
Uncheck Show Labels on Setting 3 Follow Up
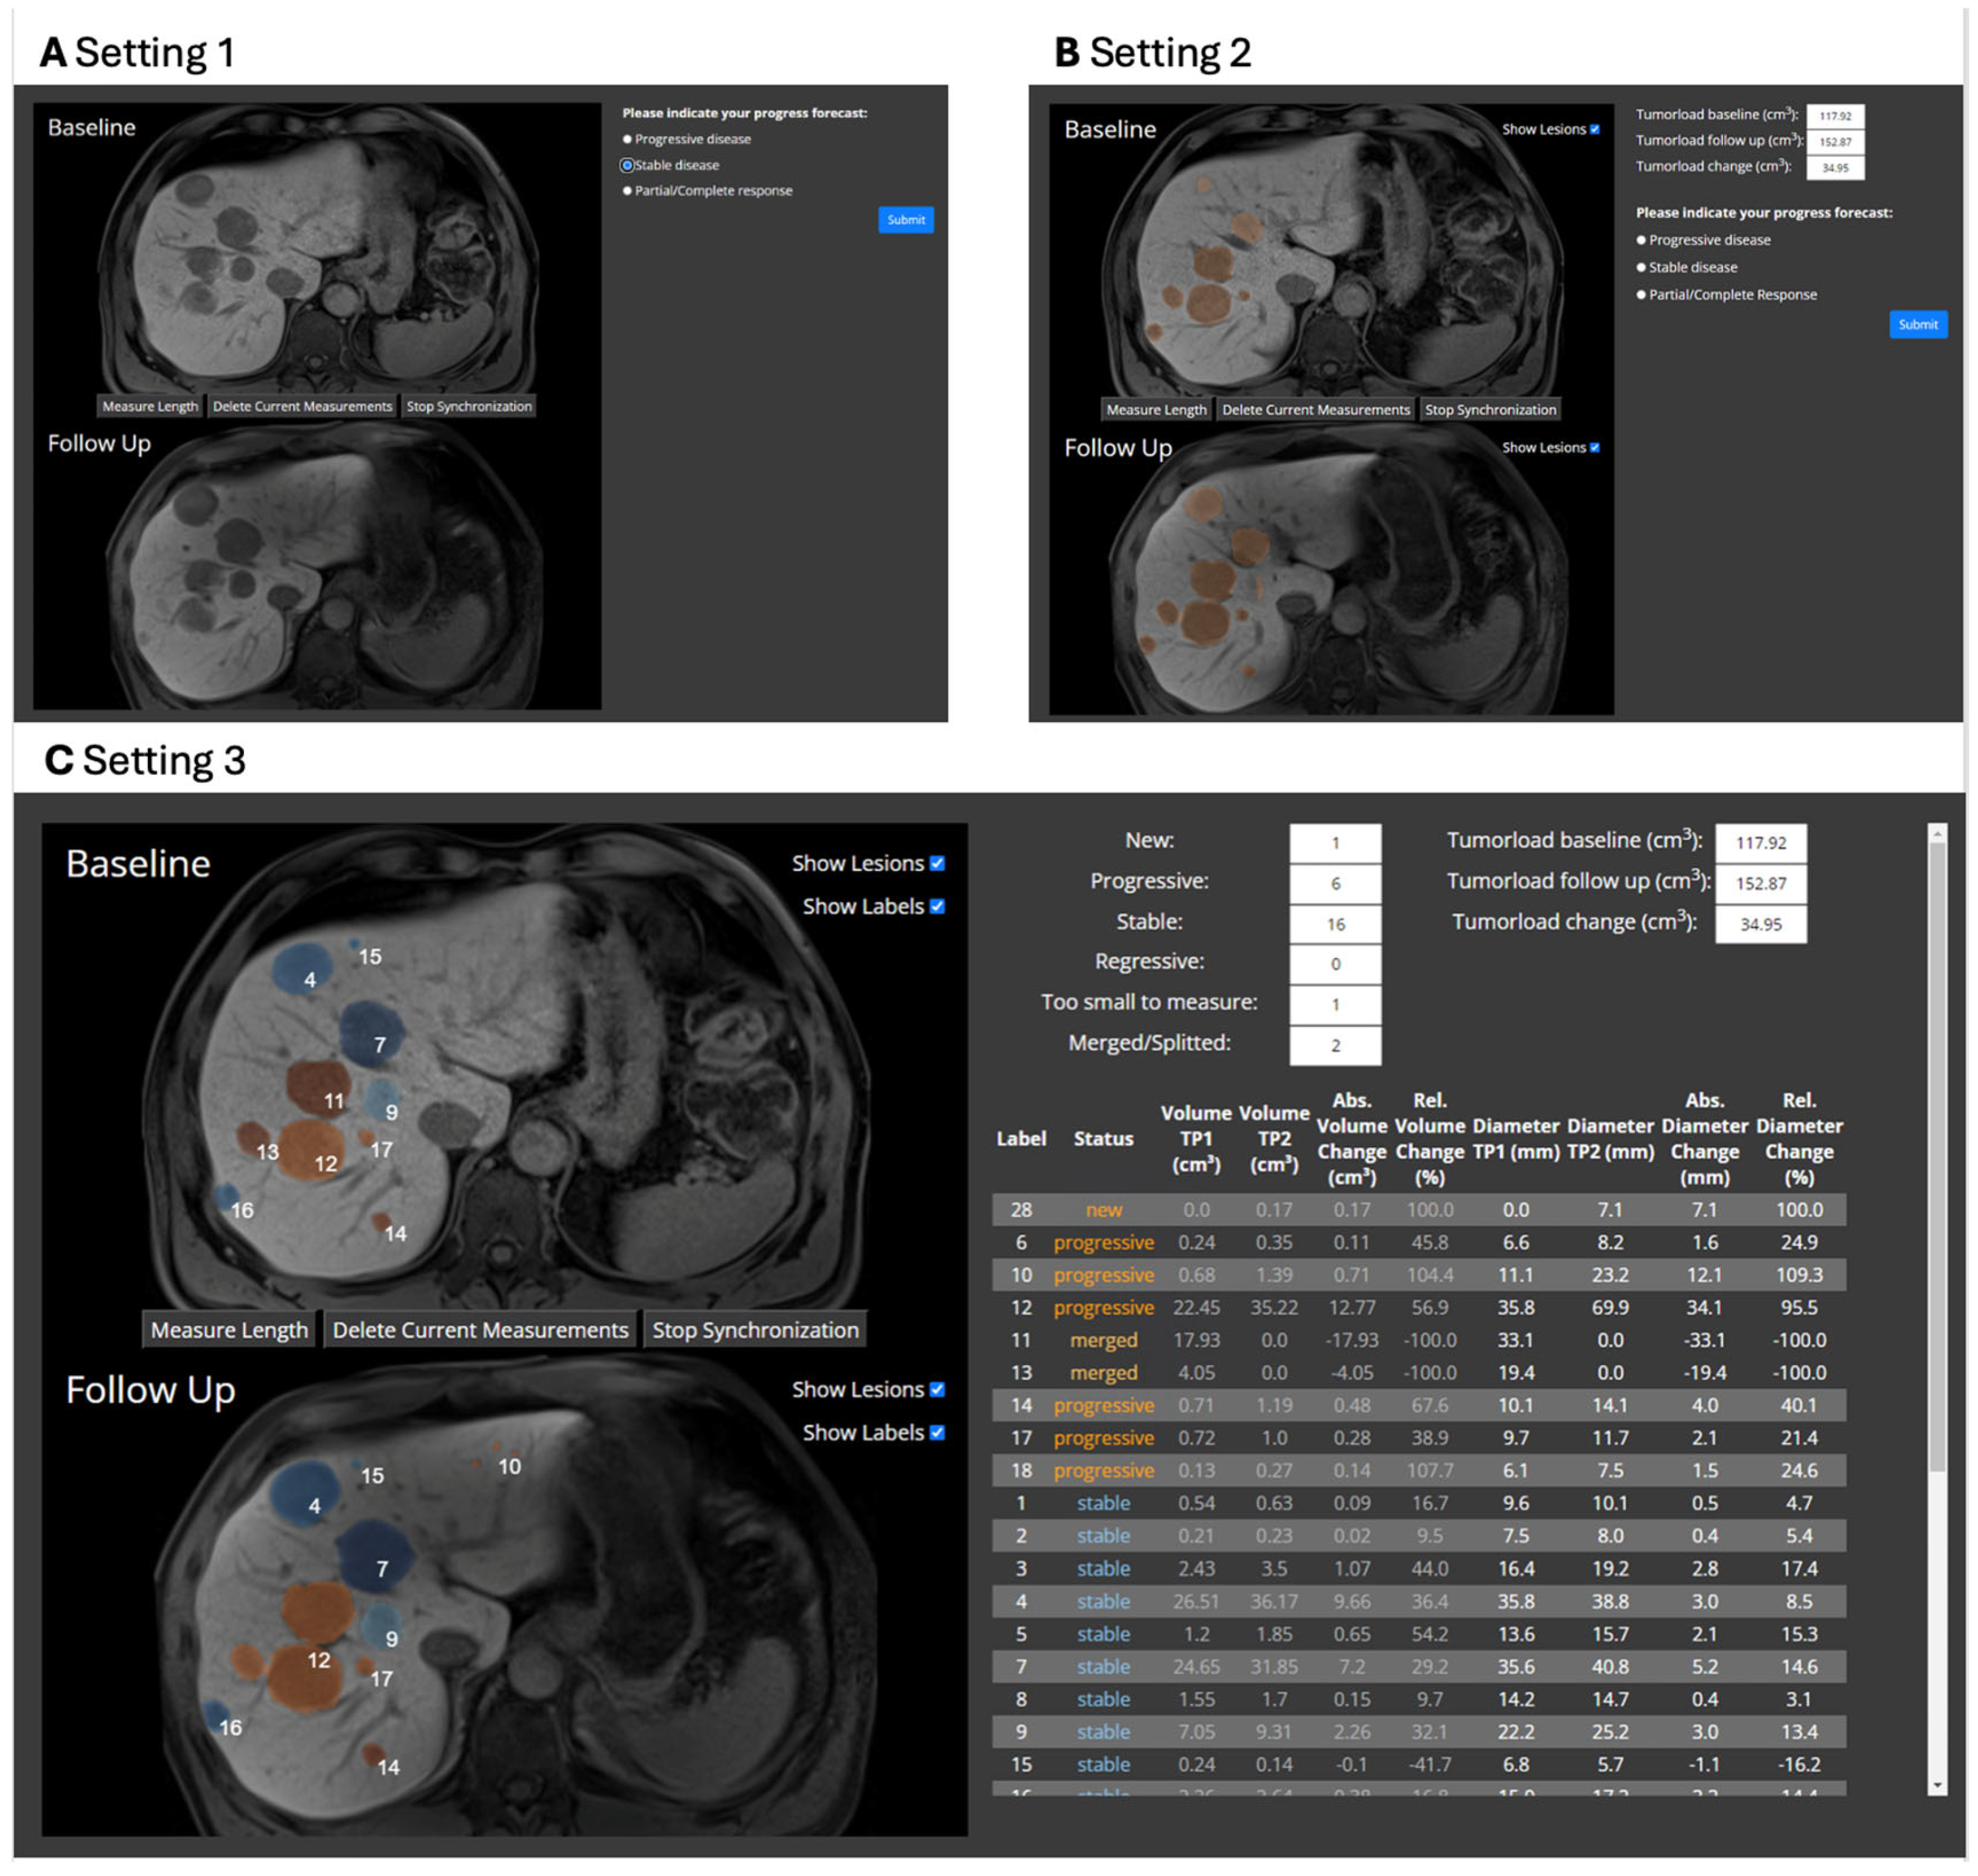(x=937, y=1432)
